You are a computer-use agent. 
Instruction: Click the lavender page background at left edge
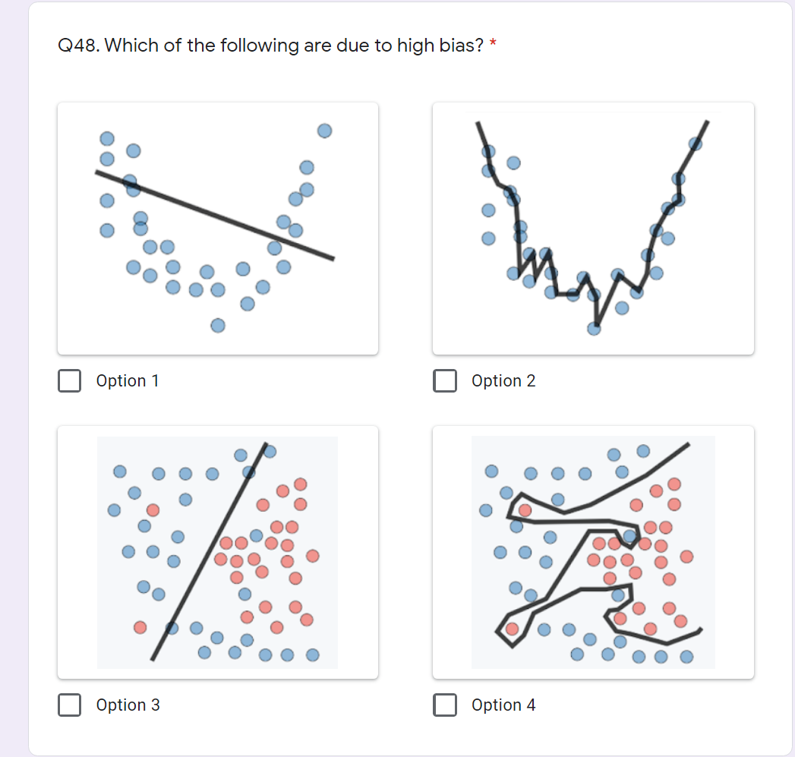(14, 378)
